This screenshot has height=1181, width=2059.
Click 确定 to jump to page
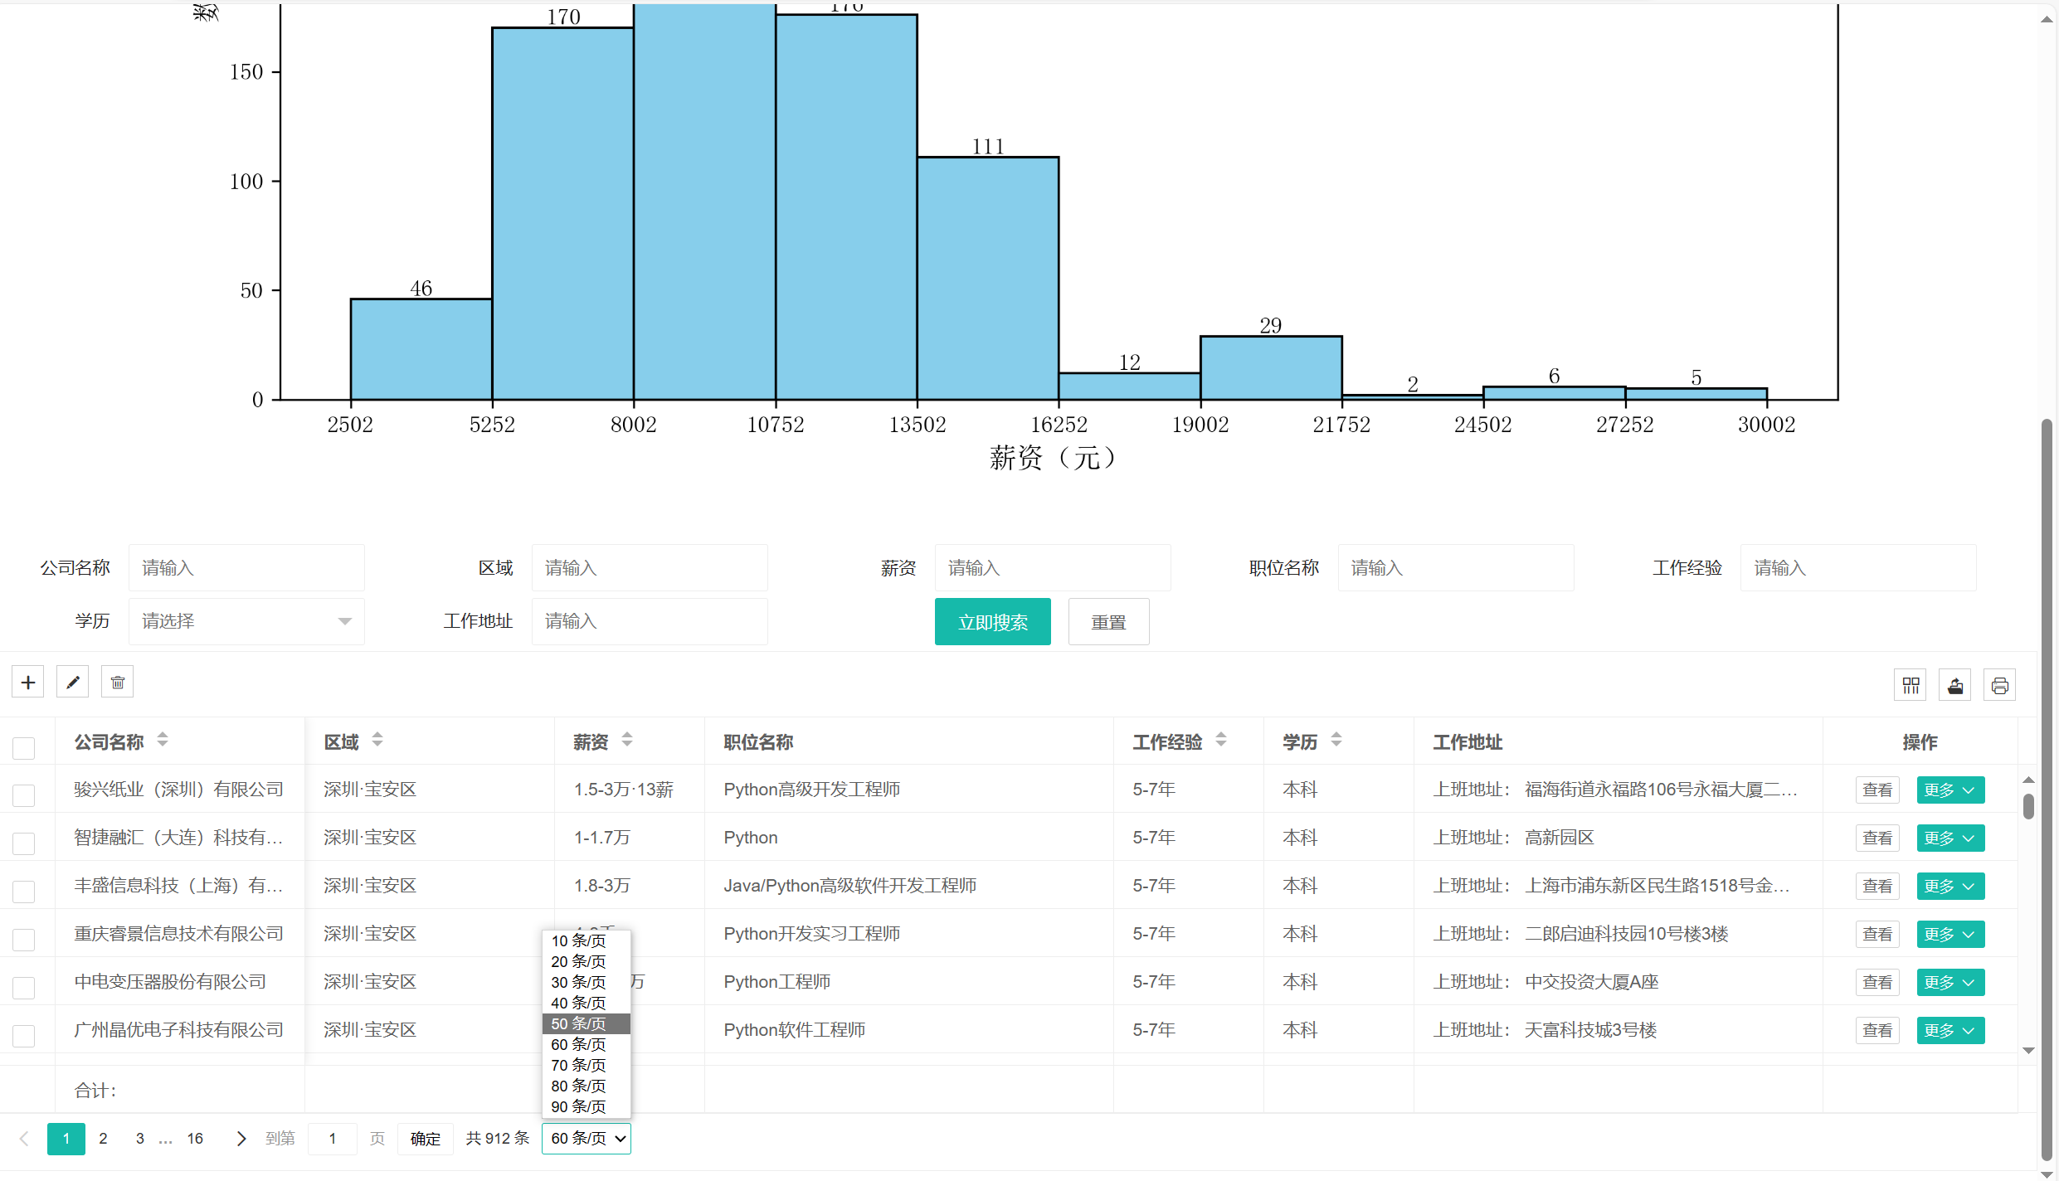pos(426,1139)
